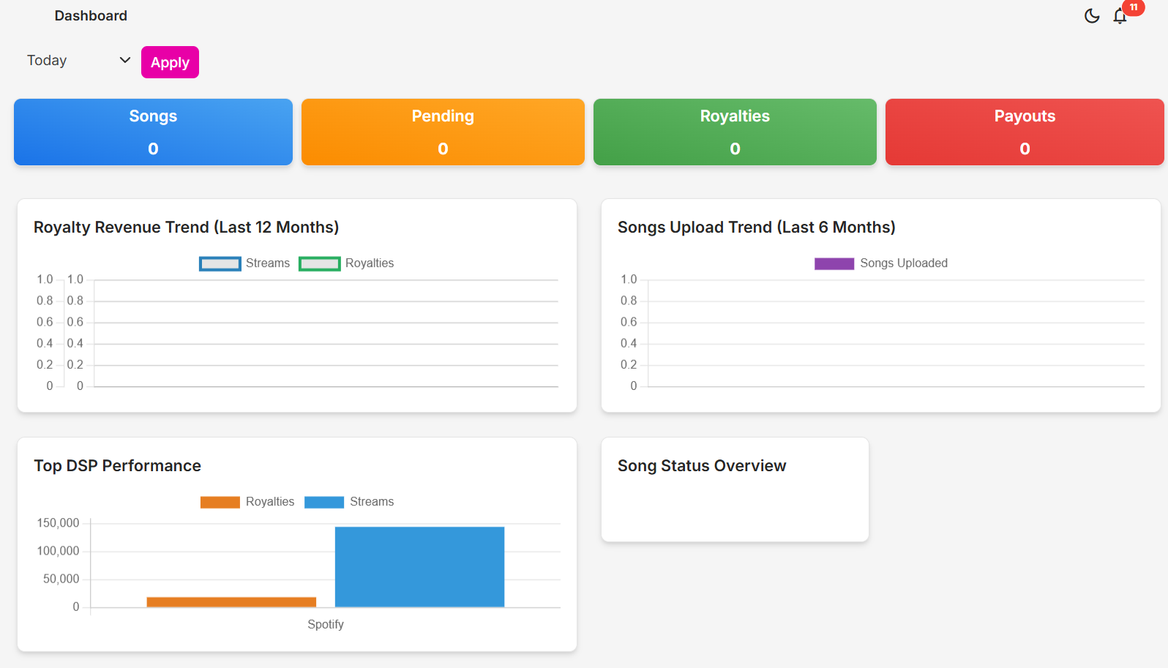Toggle Streams series in Royalty Revenue legend
Viewport: 1168px width, 668px height.
(x=245, y=263)
